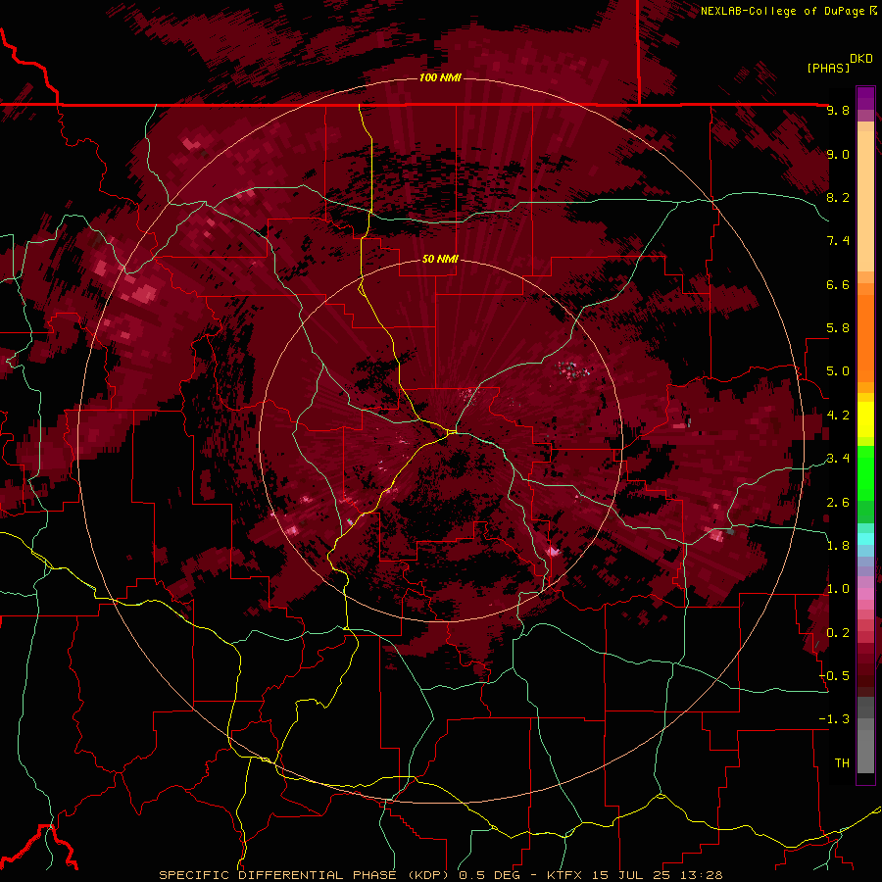
Task: Click the -0.5 scale value
Action: tap(834, 676)
